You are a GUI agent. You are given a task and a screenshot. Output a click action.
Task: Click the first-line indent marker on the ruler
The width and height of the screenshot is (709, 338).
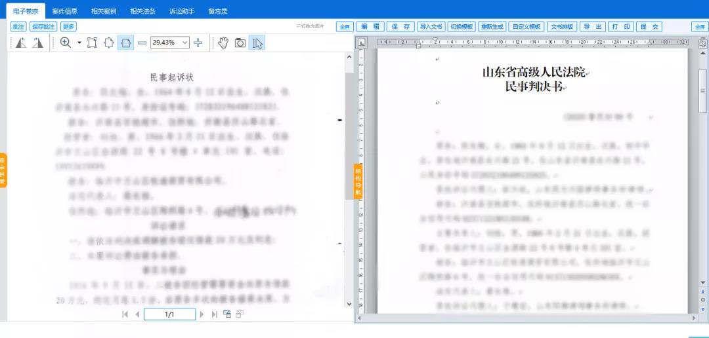(x=435, y=41)
